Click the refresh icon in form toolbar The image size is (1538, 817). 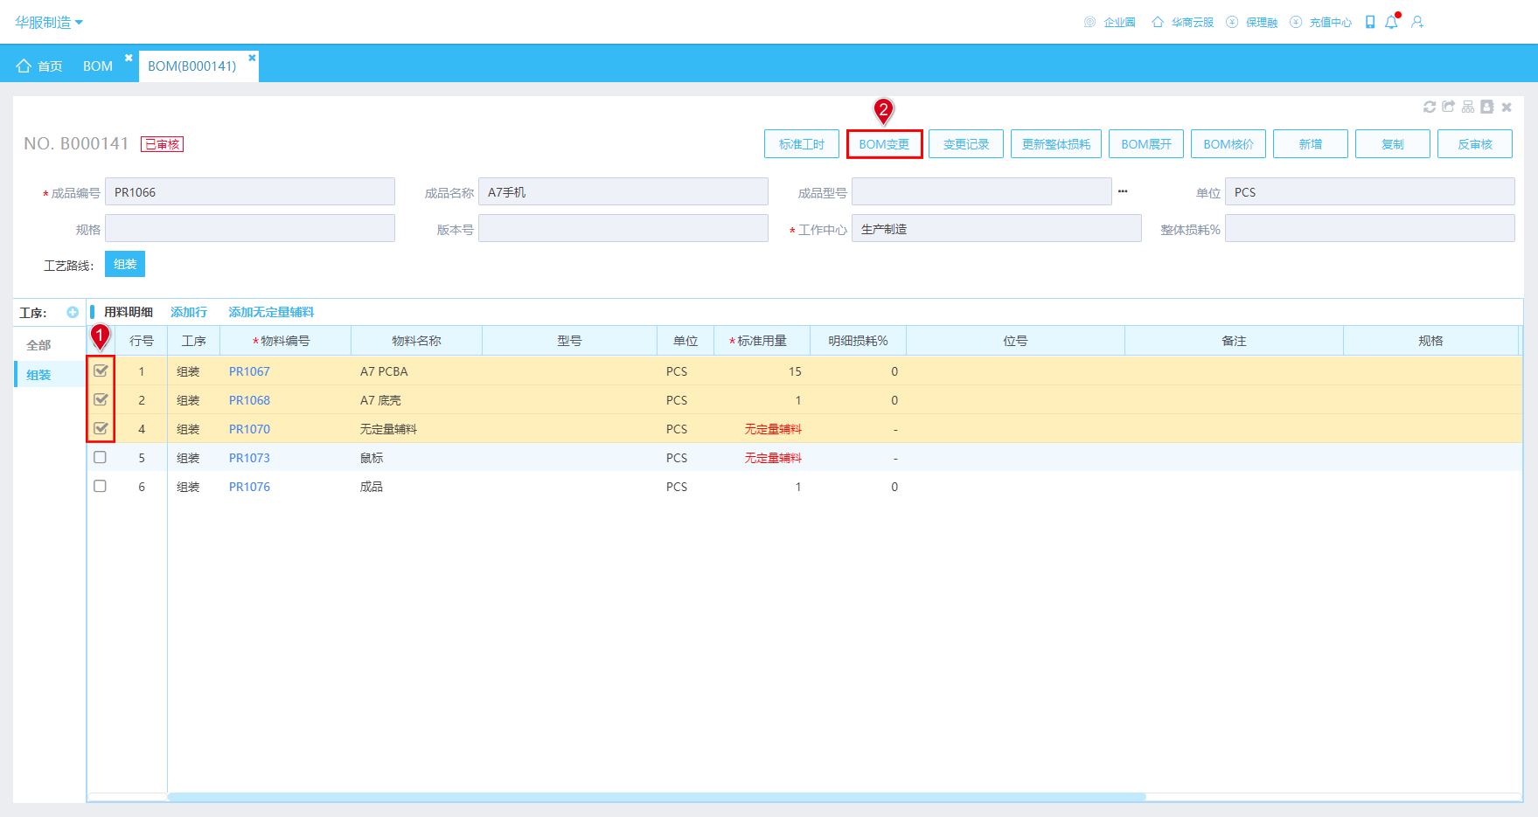pos(1430,107)
